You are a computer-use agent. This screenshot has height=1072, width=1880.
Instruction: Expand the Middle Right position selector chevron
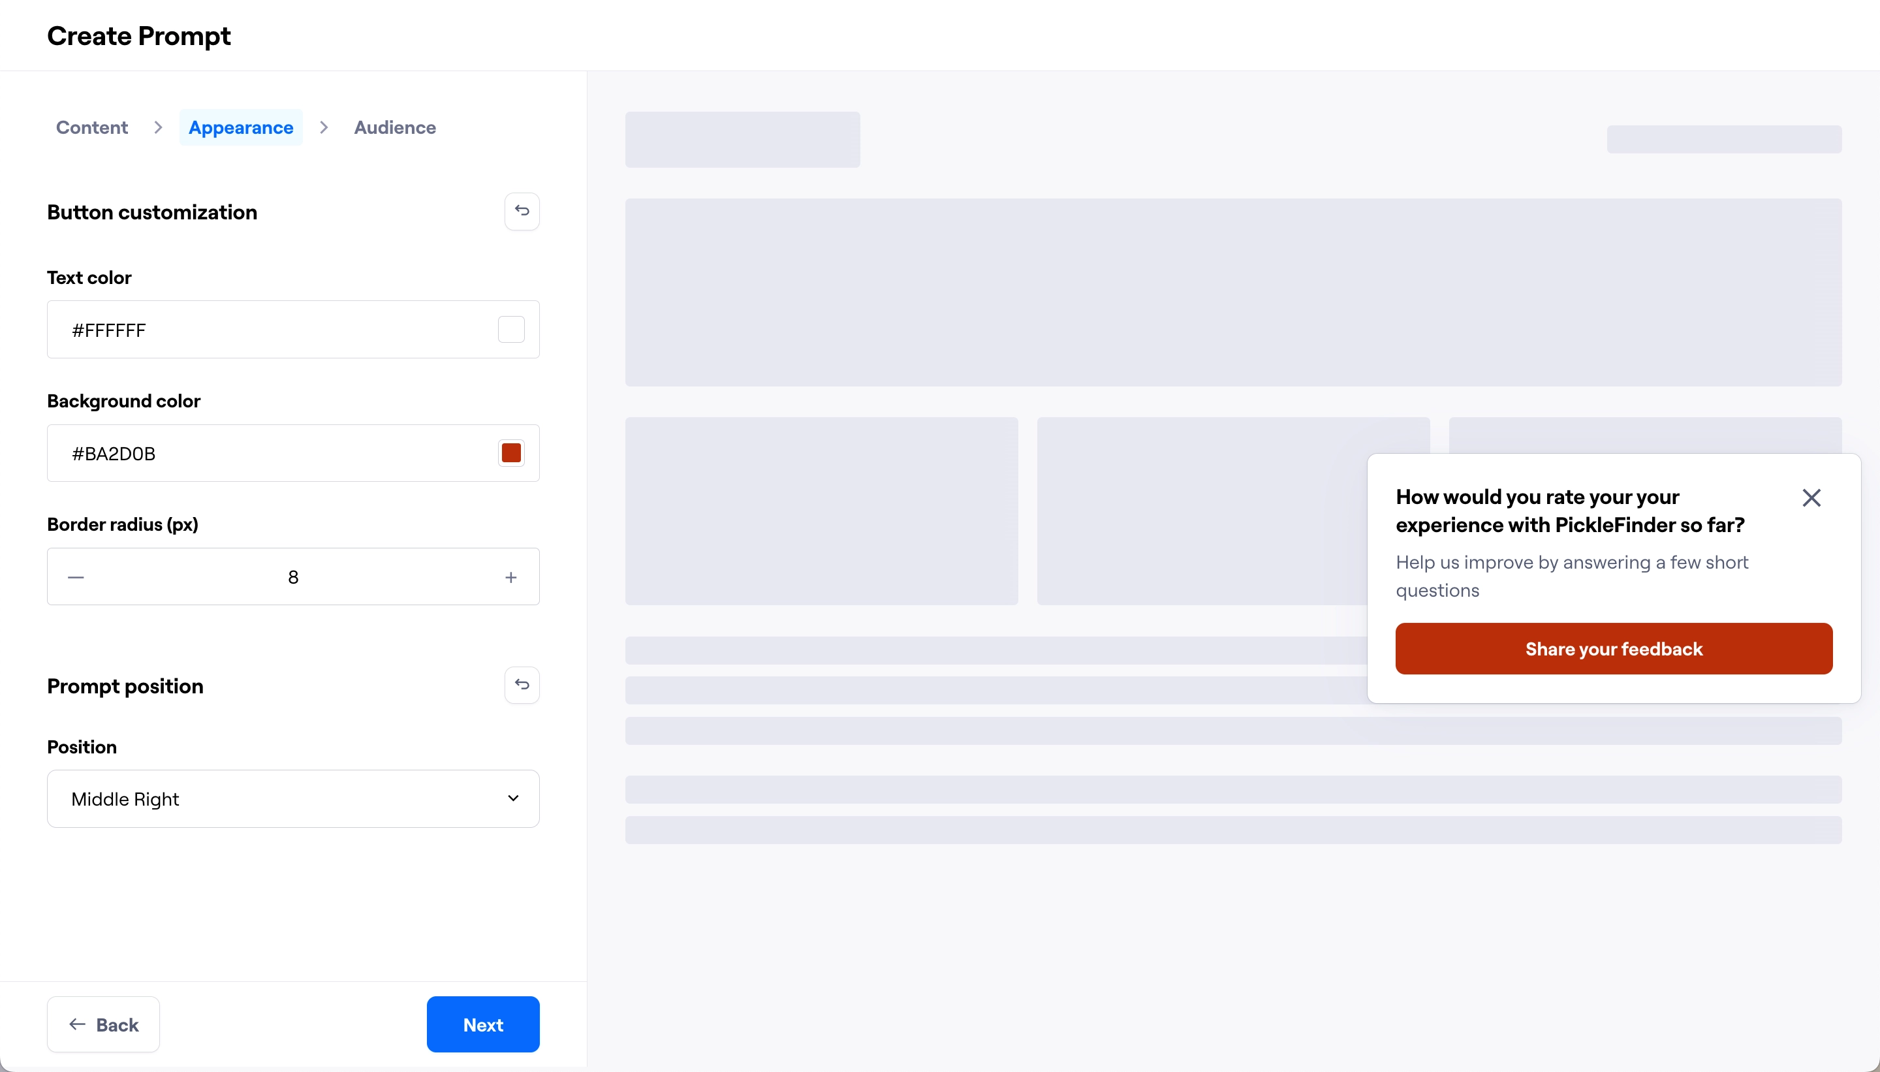tap(512, 798)
